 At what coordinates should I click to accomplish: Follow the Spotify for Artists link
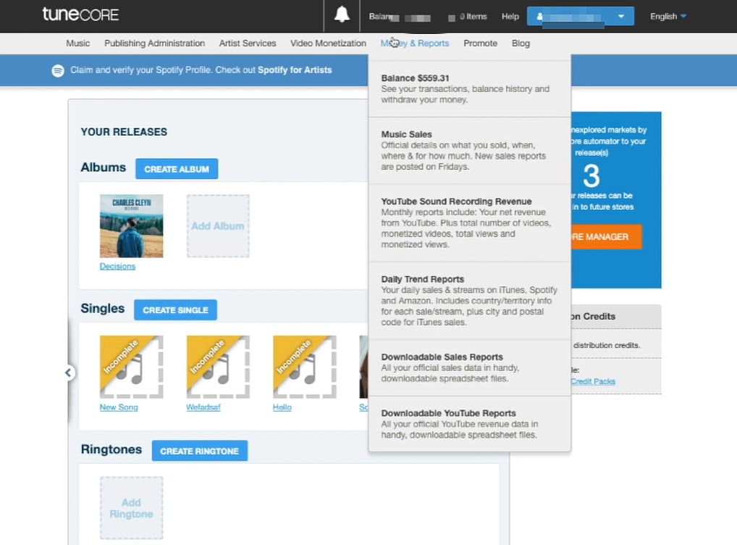[295, 70]
